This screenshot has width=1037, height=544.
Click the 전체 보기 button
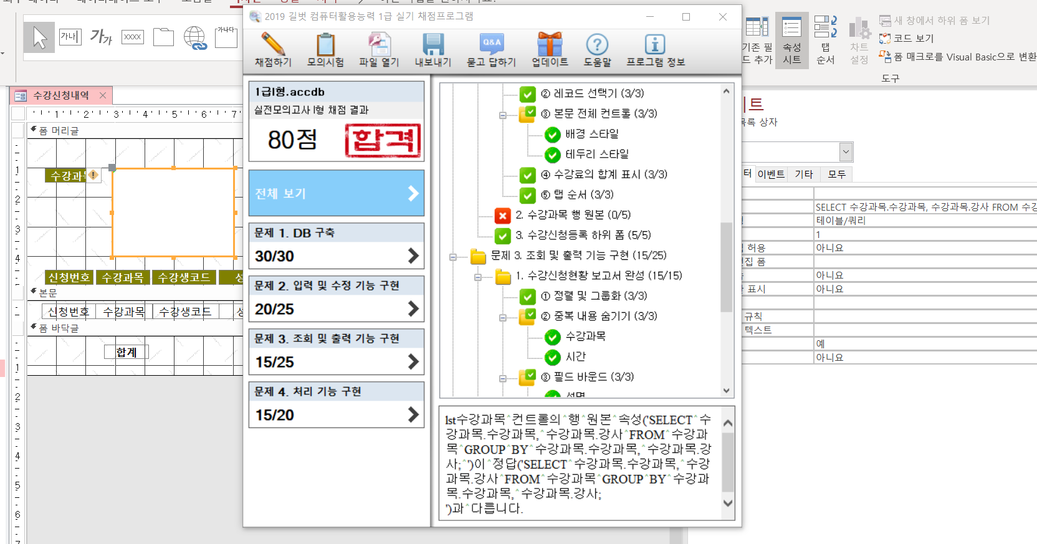coord(336,193)
